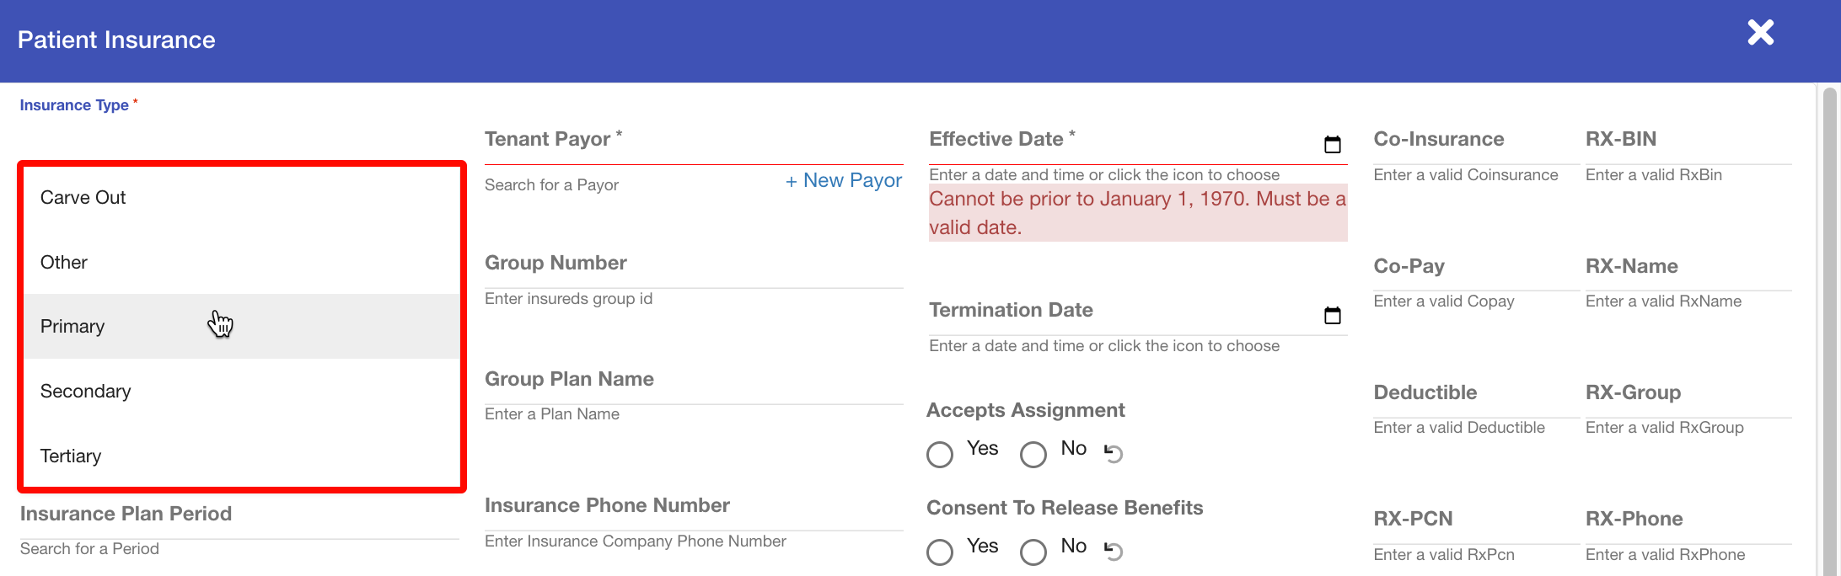Screen dimensions: 1841x576
Task: Close the Patient Insurance dialog
Action: (x=1760, y=34)
